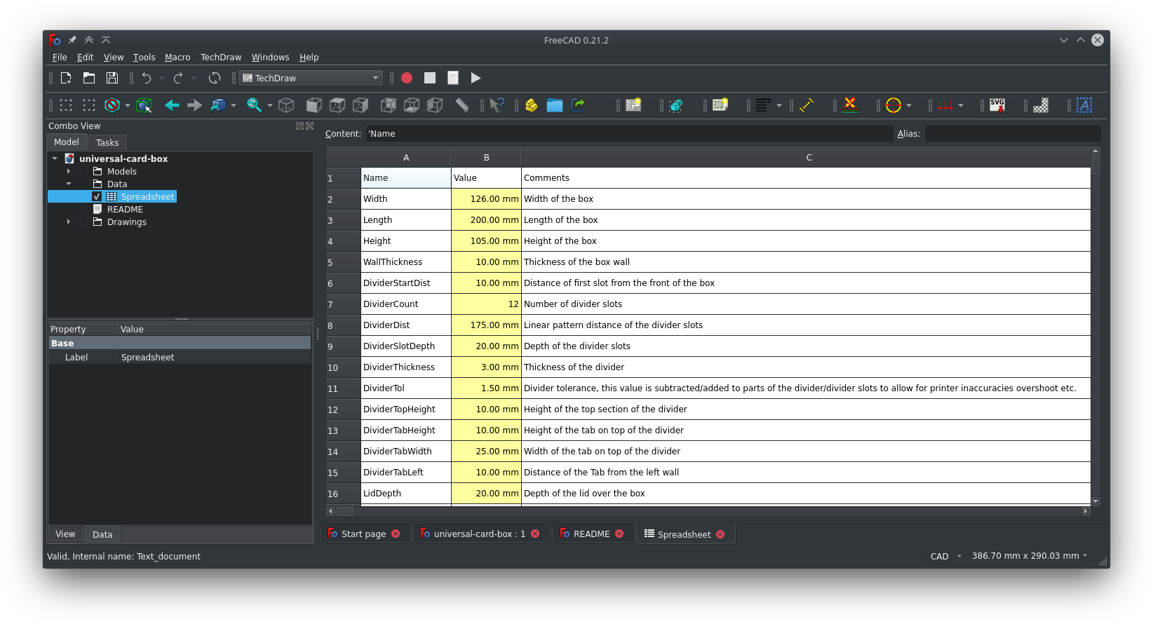Click the Export page as SVG icon
The width and height of the screenshot is (1153, 624).
click(997, 105)
